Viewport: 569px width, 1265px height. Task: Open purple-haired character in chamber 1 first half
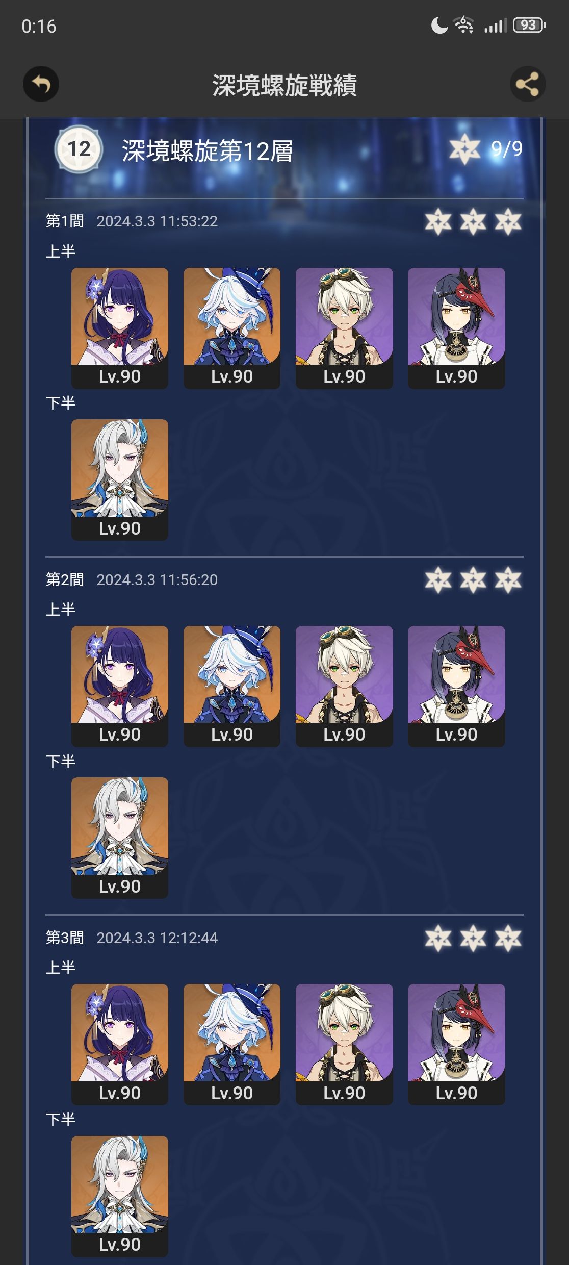tap(120, 328)
